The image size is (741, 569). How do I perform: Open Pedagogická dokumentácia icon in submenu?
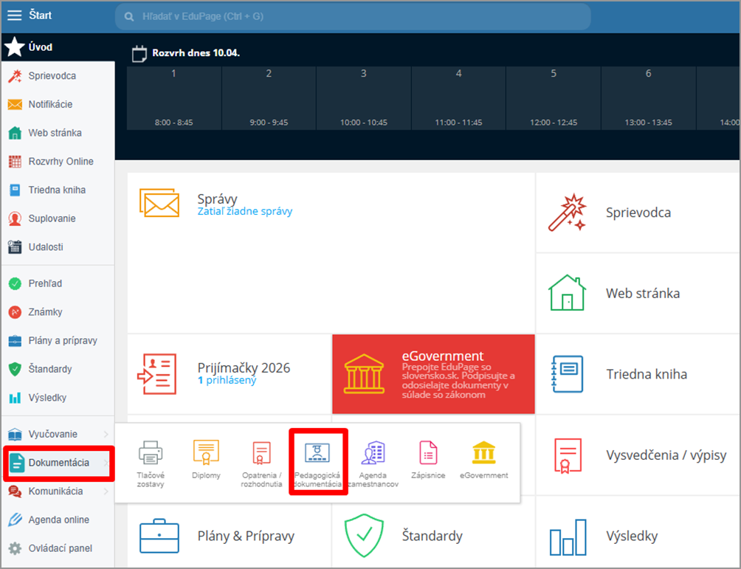pos(317,454)
